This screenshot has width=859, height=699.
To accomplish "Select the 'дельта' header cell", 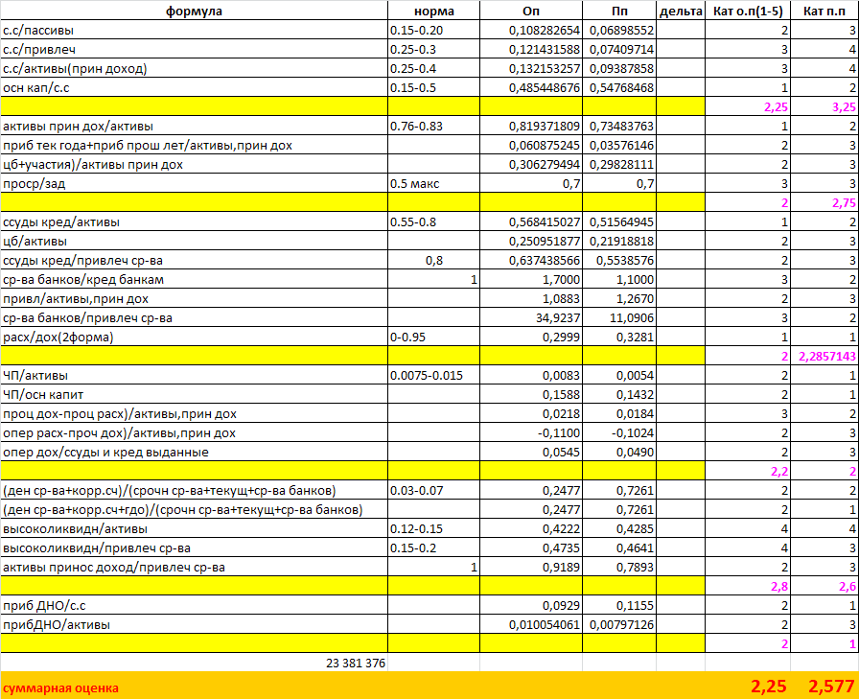I will point(681,11).
